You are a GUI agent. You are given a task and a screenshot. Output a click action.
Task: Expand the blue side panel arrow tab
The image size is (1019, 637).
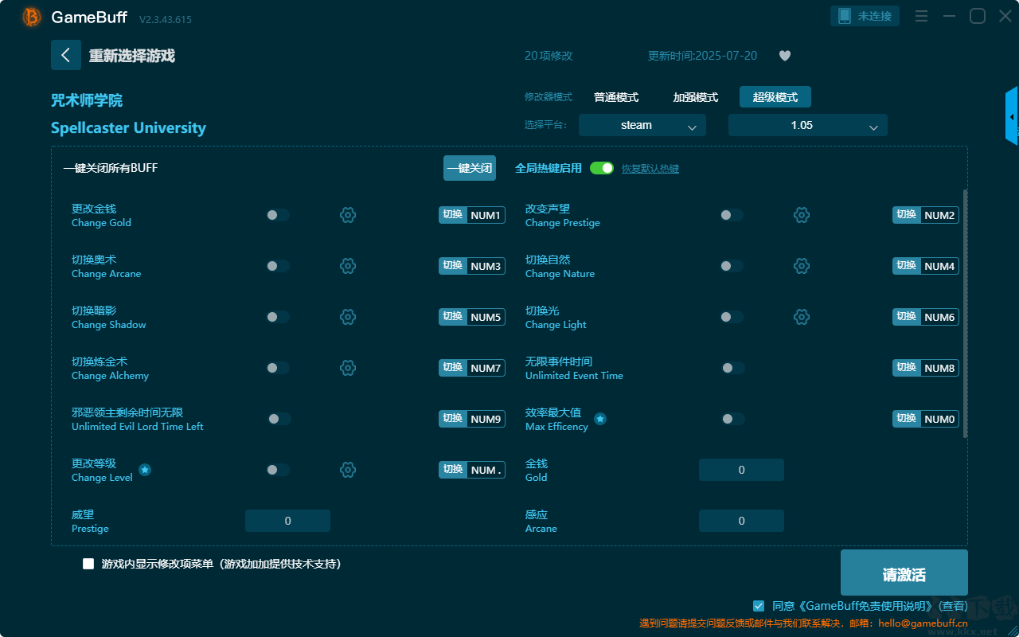(x=1012, y=116)
